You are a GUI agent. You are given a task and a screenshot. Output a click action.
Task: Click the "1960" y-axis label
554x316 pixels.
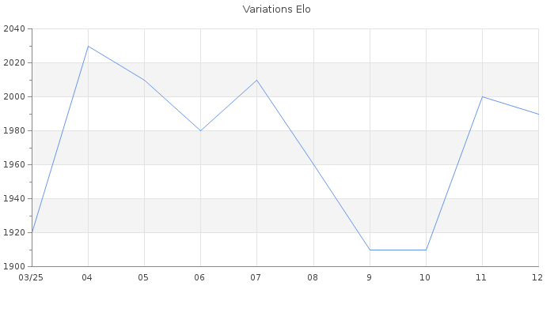(13, 165)
